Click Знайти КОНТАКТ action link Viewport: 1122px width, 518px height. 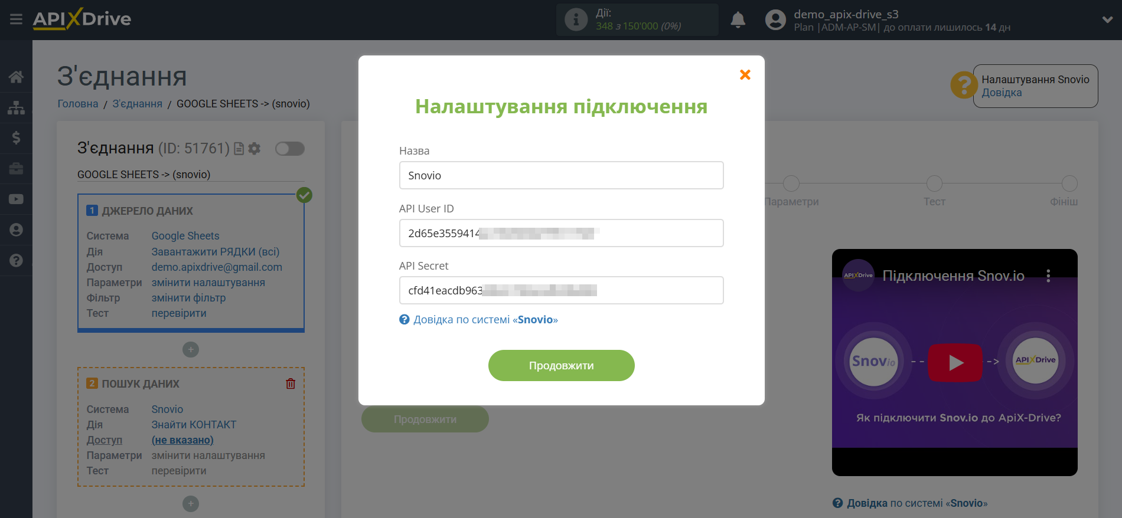pos(194,425)
